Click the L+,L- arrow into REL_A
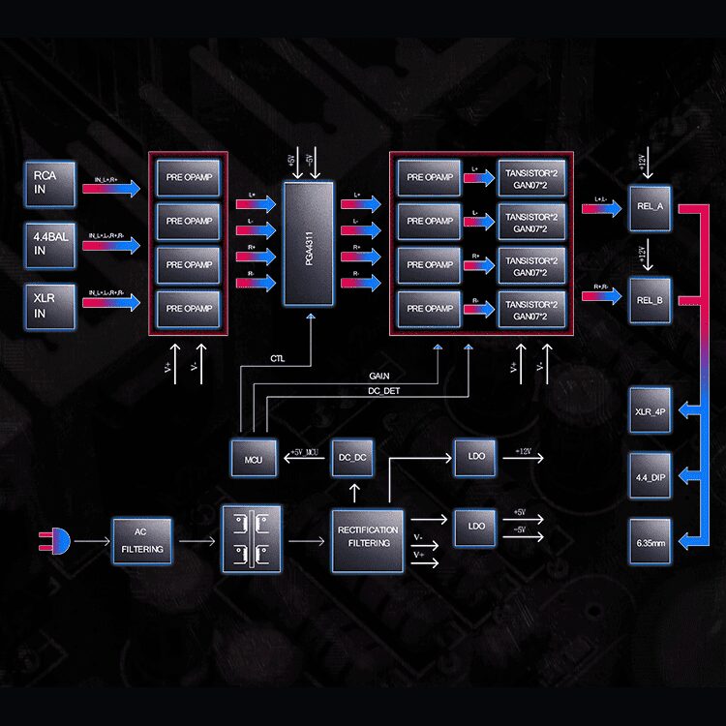 [601, 209]
